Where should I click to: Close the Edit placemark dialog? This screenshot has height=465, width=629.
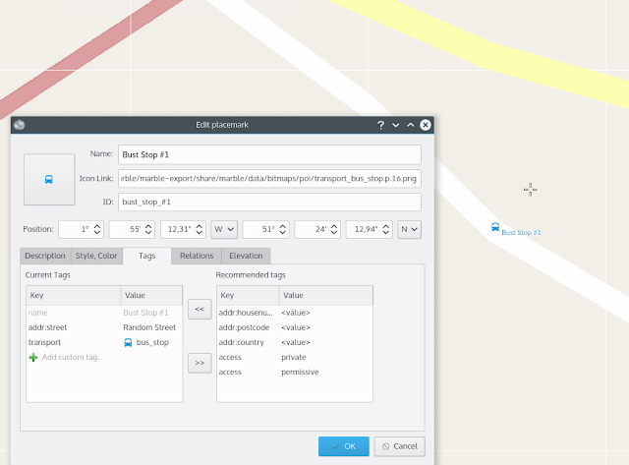click(x=426, y=125)
